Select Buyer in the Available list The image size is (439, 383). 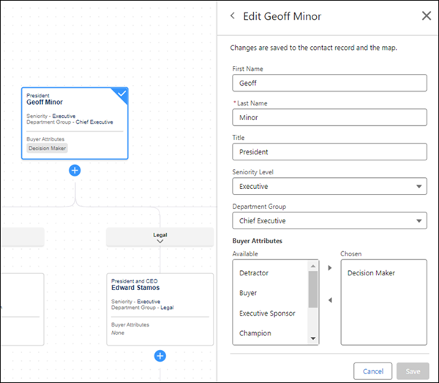(x=249, y=293)
